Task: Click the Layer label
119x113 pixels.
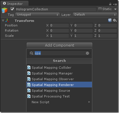Action: (66, 15)
